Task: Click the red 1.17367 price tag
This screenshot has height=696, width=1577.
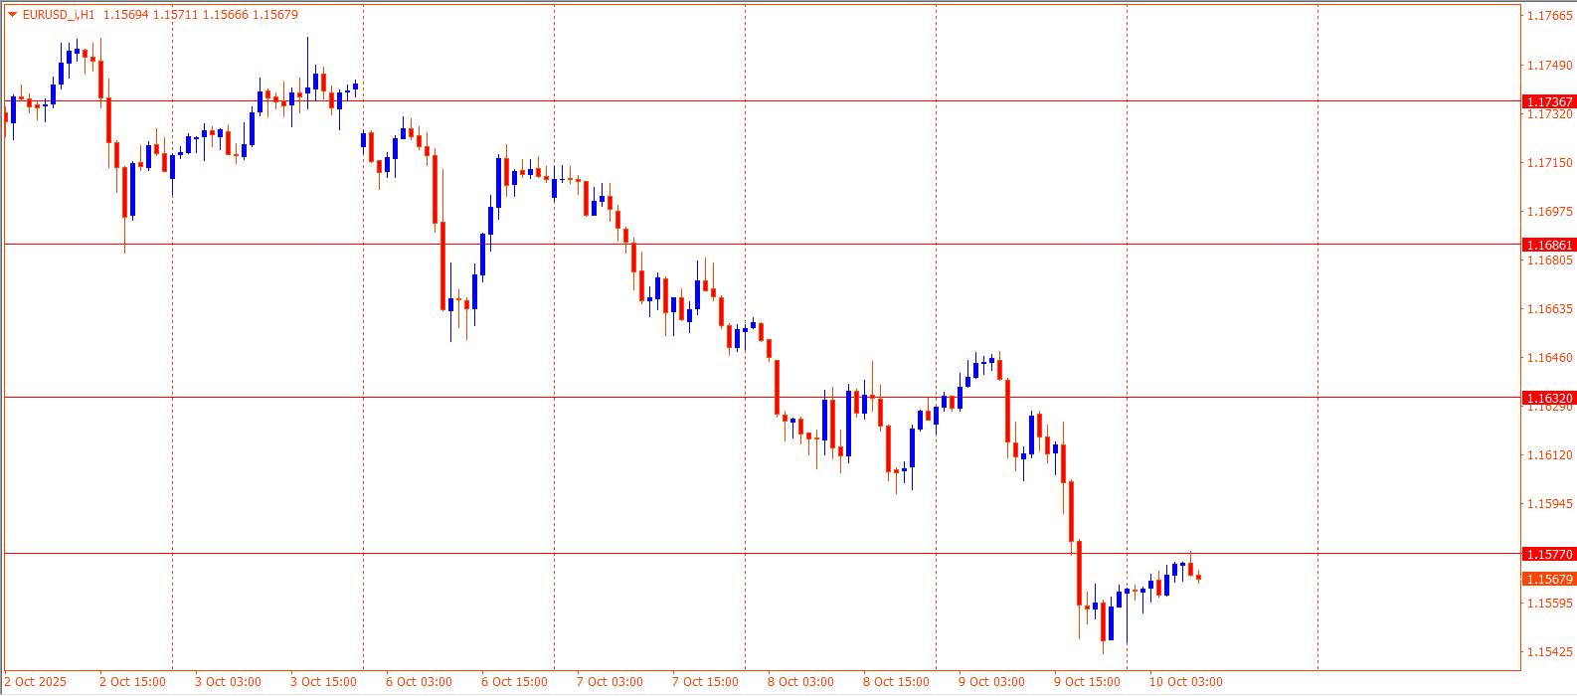Action: click(x=1549, y=102)
